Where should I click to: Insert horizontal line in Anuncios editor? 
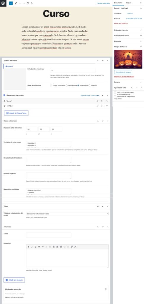click(43, 247)
